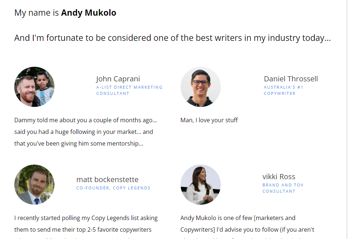Click 'Man, I love your stuff' testimonial
Viewport: 348px width, 239px height.
(209, 120)
